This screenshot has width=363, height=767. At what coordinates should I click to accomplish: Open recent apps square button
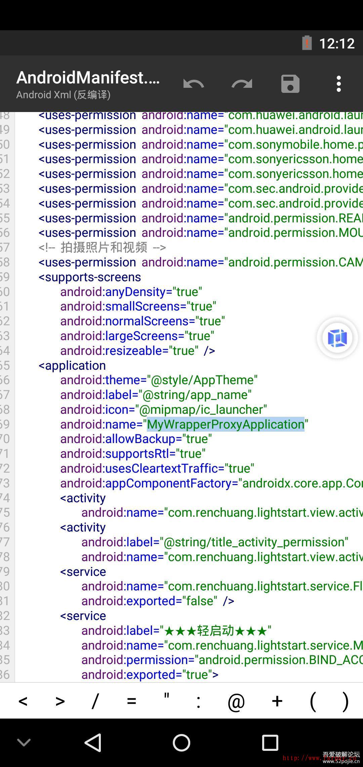pos(270,742)
